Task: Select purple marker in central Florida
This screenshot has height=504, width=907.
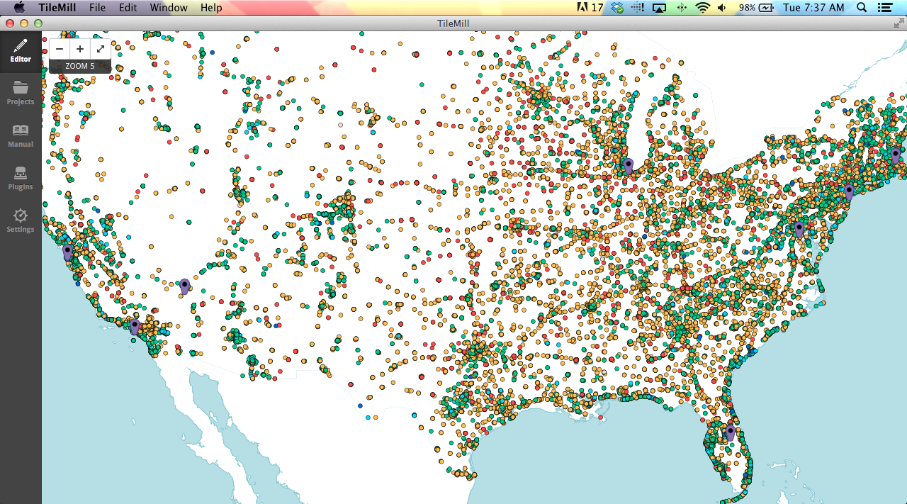Action: [x=731, y=432]
